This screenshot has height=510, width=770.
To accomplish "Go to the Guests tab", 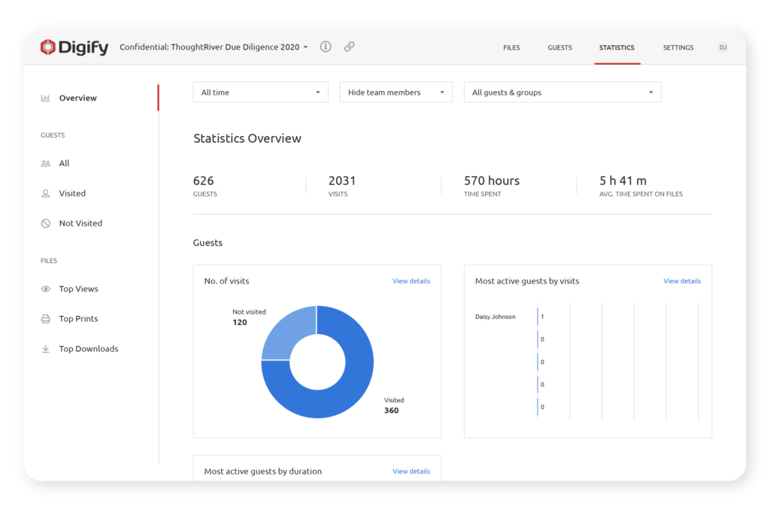I will 559,47.
